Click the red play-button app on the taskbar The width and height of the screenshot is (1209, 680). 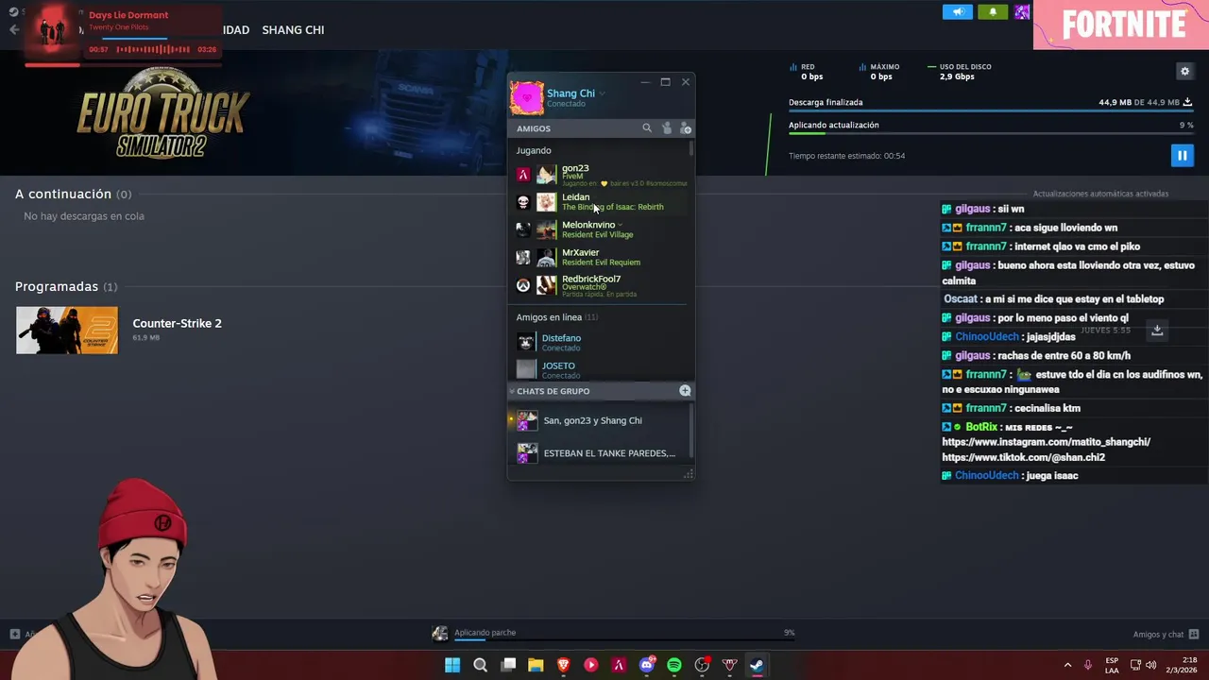pyautogui.click(x=591, y=665)
